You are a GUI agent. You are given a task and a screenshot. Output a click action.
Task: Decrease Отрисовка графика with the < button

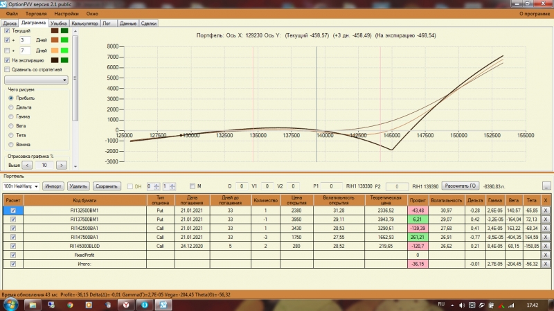[27, 165]
